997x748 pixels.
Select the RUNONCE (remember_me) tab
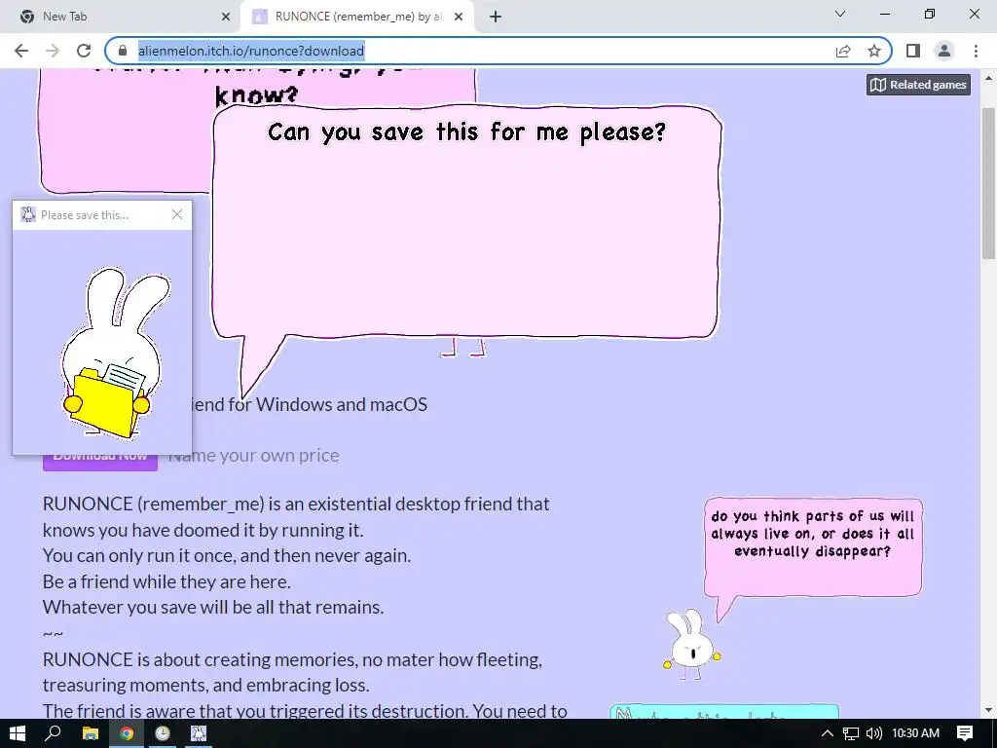(357, 17)
